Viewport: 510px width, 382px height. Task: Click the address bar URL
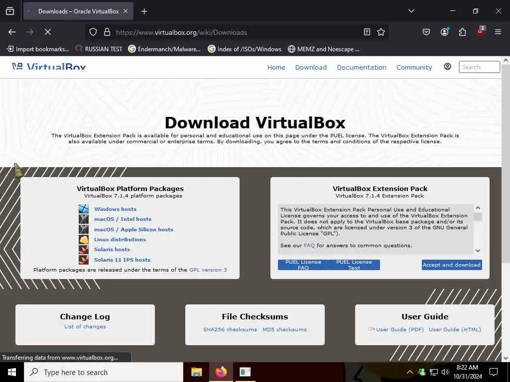181,32
